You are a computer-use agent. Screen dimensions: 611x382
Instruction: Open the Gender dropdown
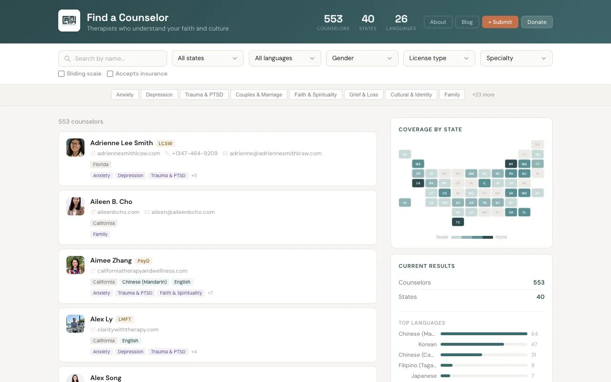click(x=362, y=58)
